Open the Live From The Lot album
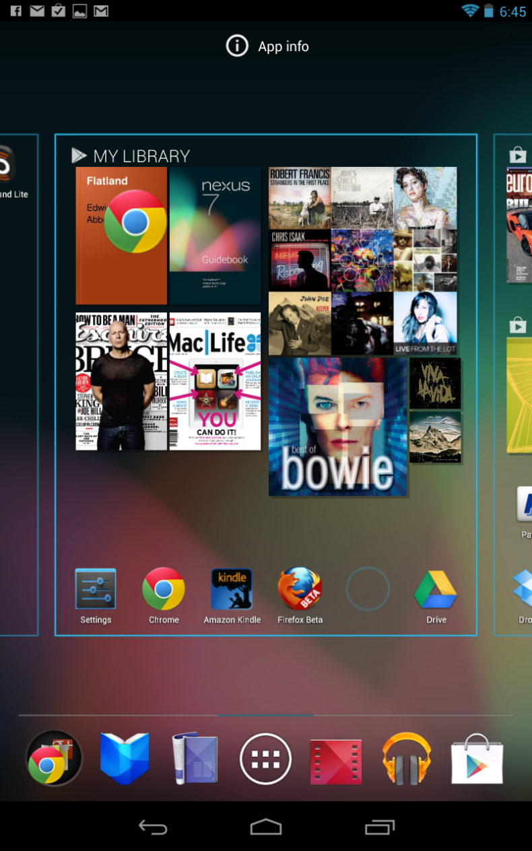This screenshot has width=532, height=851. click(x=425, y=323)
